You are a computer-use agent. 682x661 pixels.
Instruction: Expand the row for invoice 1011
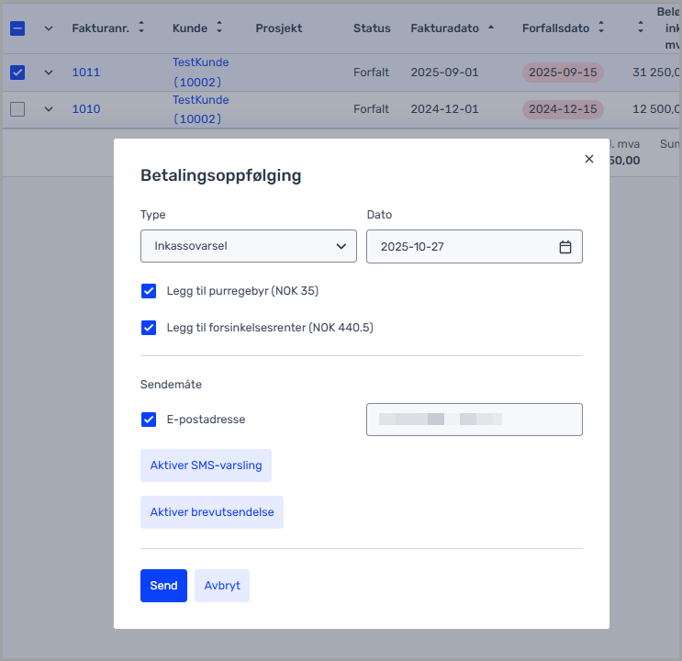tap(49, 73)
